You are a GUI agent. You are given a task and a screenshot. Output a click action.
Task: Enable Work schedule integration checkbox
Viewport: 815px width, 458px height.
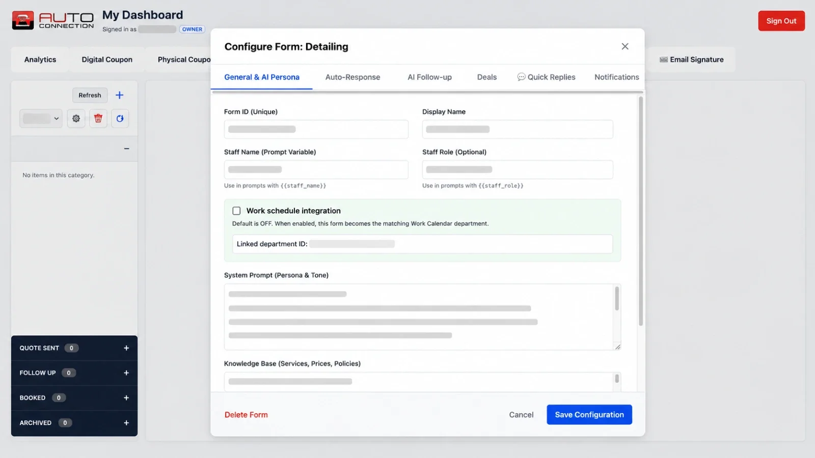[x=236, y=211]
